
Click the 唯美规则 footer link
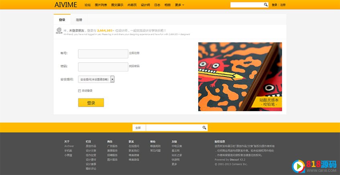(x=155, y=146)
